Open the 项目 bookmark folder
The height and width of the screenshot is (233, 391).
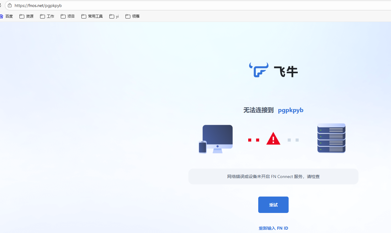(68, 16)
